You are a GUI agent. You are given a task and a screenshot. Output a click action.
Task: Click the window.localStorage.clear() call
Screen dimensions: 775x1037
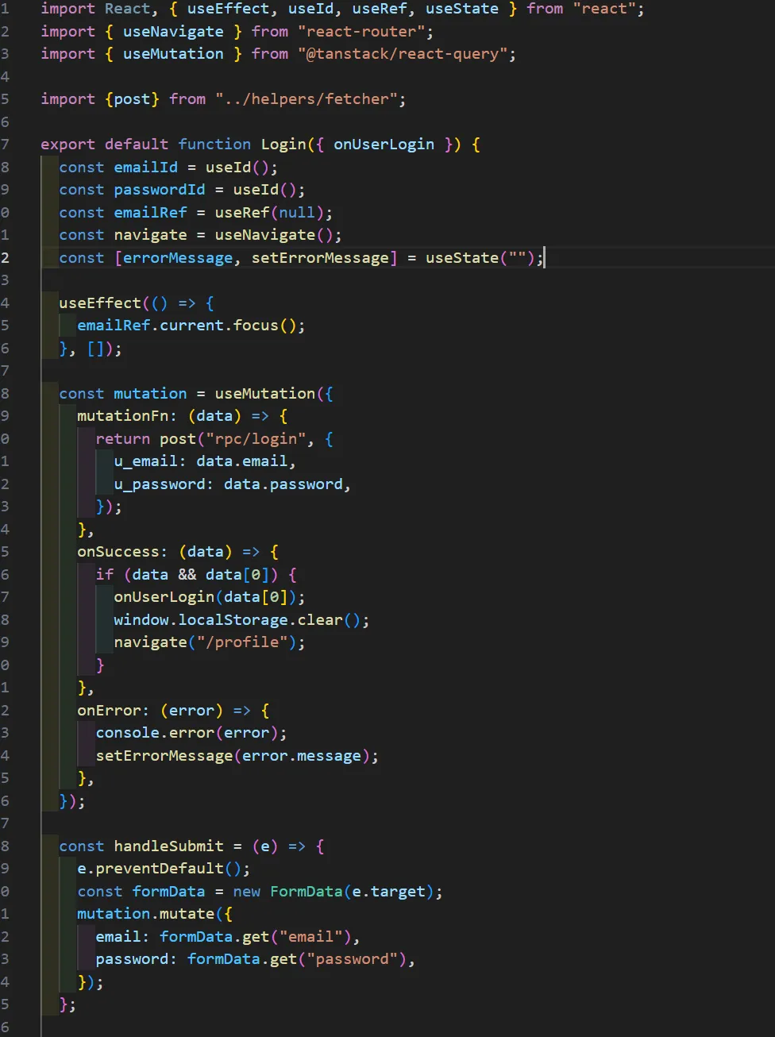(x=241, y=620)
